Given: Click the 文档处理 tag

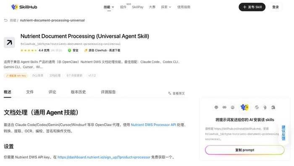Looking at the screenshot, I should point(55,76).
